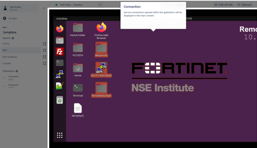Viewport: 257px width, 148px height.
Task: Select the Console service
Action: click(x=21, y=63)
